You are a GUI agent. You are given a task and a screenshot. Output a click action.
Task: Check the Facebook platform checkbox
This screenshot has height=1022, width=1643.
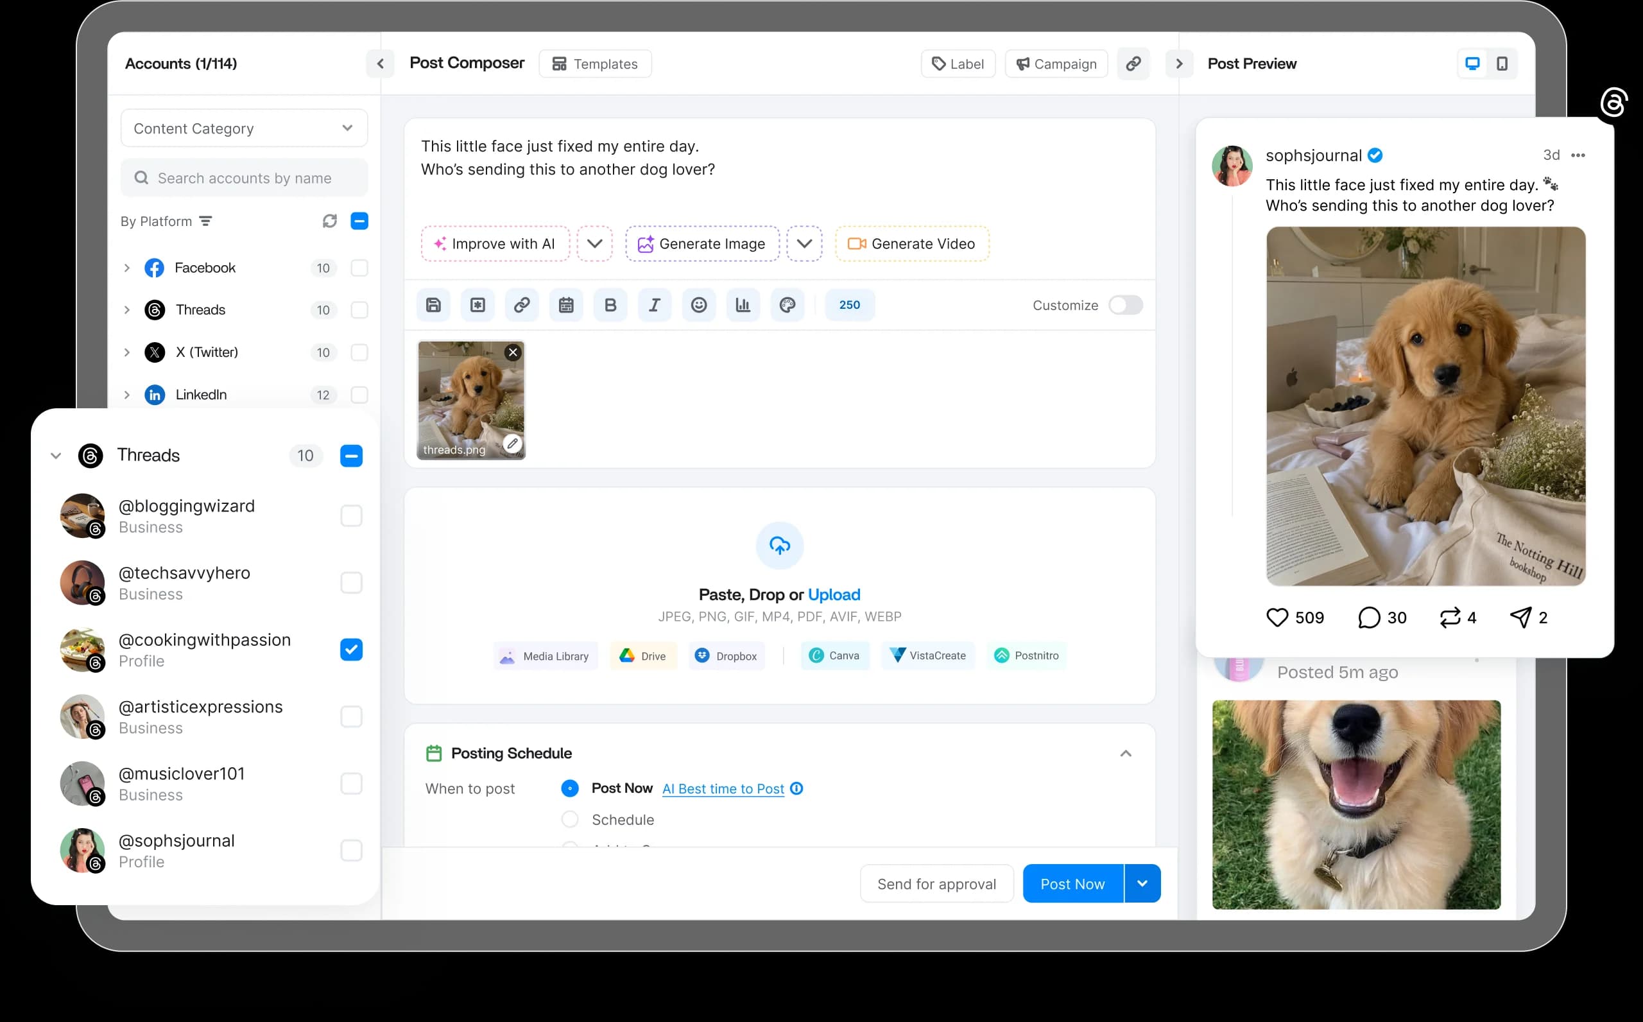(x=359, y=268)
